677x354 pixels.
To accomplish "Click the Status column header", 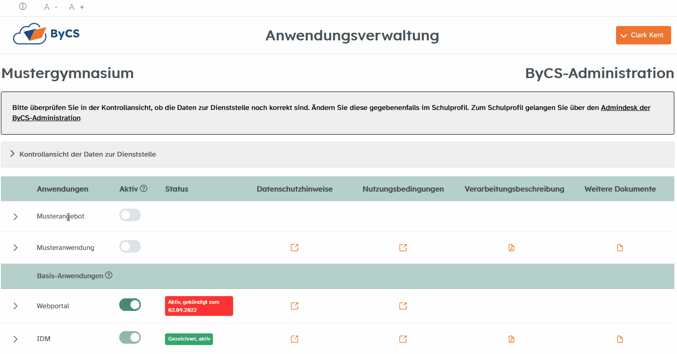I will pyautogui.click(x=177, y=189).
